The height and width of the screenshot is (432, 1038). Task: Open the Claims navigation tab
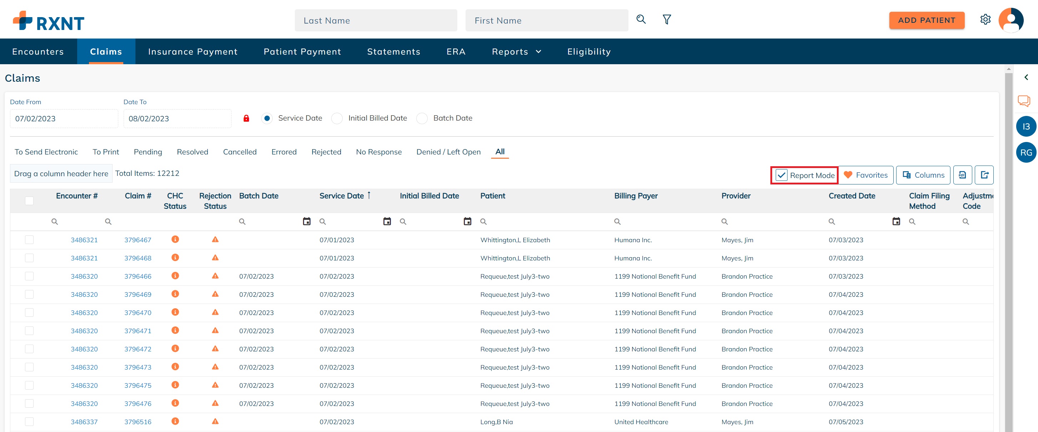[x=106, y=51]
